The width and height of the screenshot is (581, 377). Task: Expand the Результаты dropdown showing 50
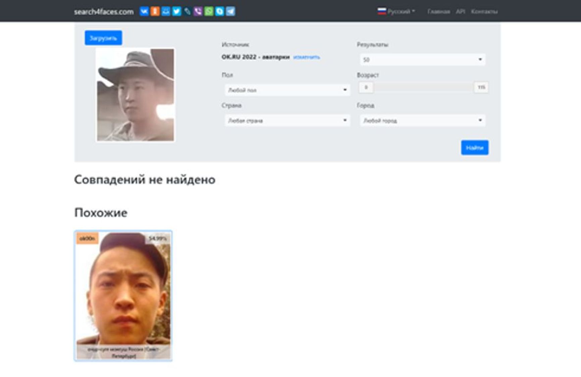pyautogui.click(x=422, y=60)
